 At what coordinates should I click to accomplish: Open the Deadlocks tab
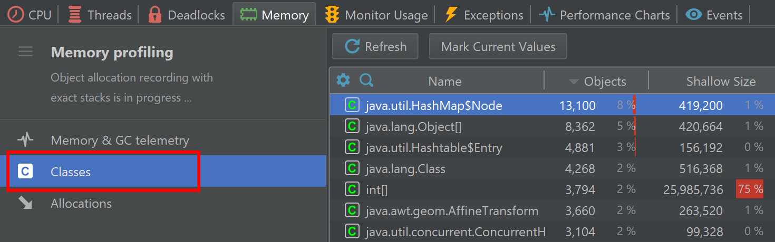tap(187, 15)
